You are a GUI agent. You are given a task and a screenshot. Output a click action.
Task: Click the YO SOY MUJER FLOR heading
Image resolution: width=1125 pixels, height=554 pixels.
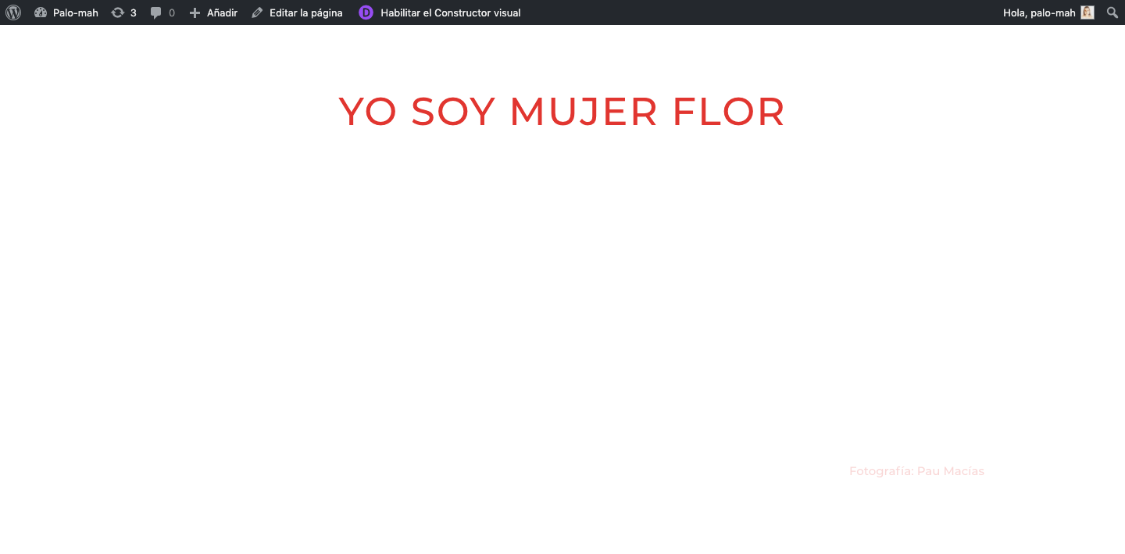coord(562,112)
